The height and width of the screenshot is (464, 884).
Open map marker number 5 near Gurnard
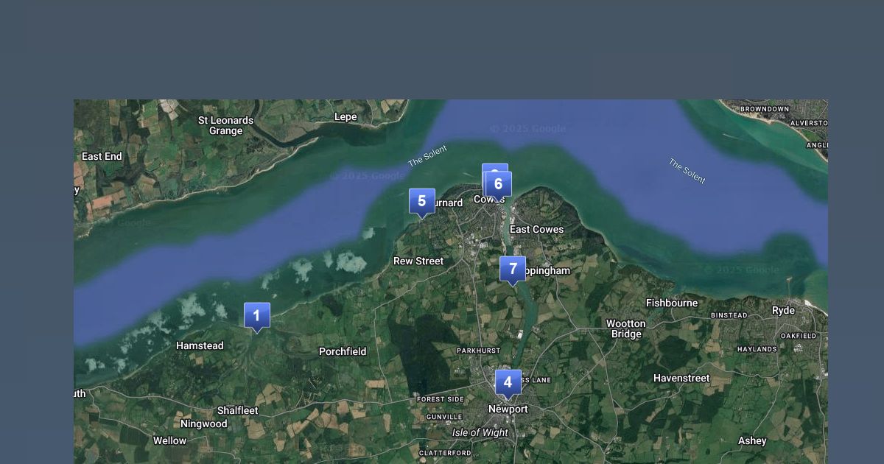[x=422, y=201]
